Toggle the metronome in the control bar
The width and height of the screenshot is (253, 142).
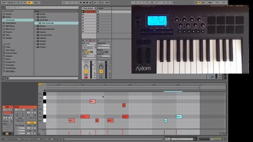(x=29, y=3)
